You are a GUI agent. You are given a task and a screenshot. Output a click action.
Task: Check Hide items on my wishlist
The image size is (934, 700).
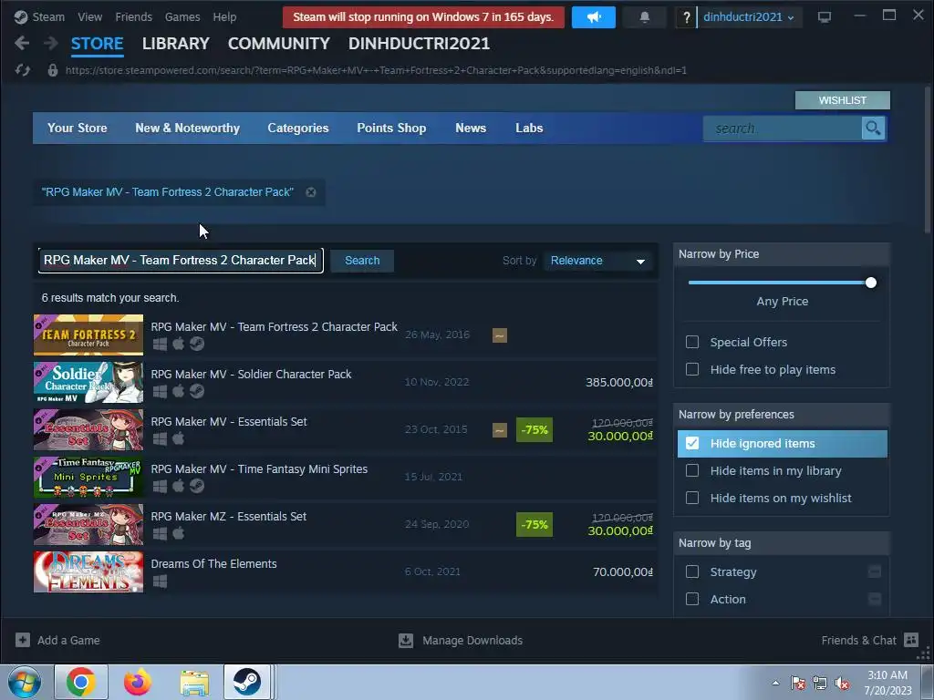[692, 499]
